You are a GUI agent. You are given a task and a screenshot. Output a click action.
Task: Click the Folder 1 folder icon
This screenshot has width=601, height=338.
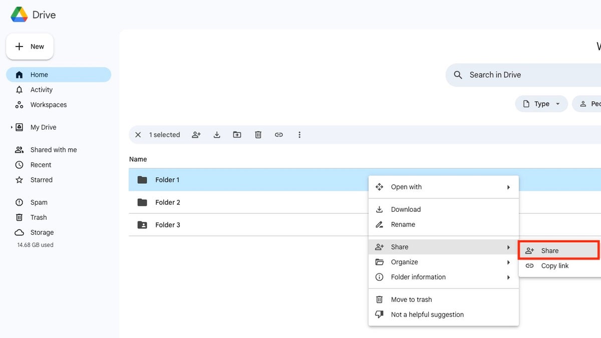pyautogui.click(x=142, y=180)
